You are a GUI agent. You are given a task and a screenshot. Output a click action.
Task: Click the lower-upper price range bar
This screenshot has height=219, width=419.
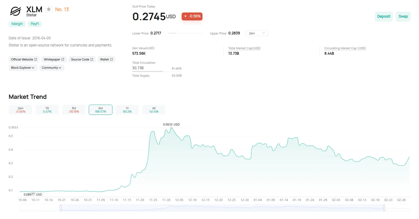click(x=185, y=33)
